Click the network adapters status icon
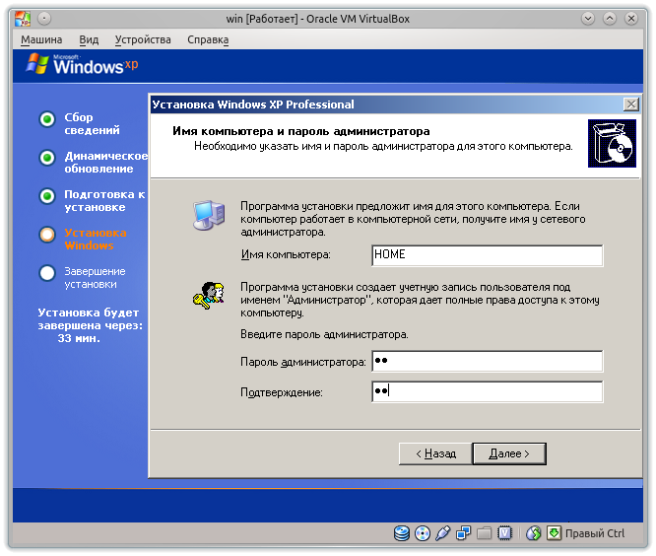This screenshot has width=656, height=556. pos(464,533)
